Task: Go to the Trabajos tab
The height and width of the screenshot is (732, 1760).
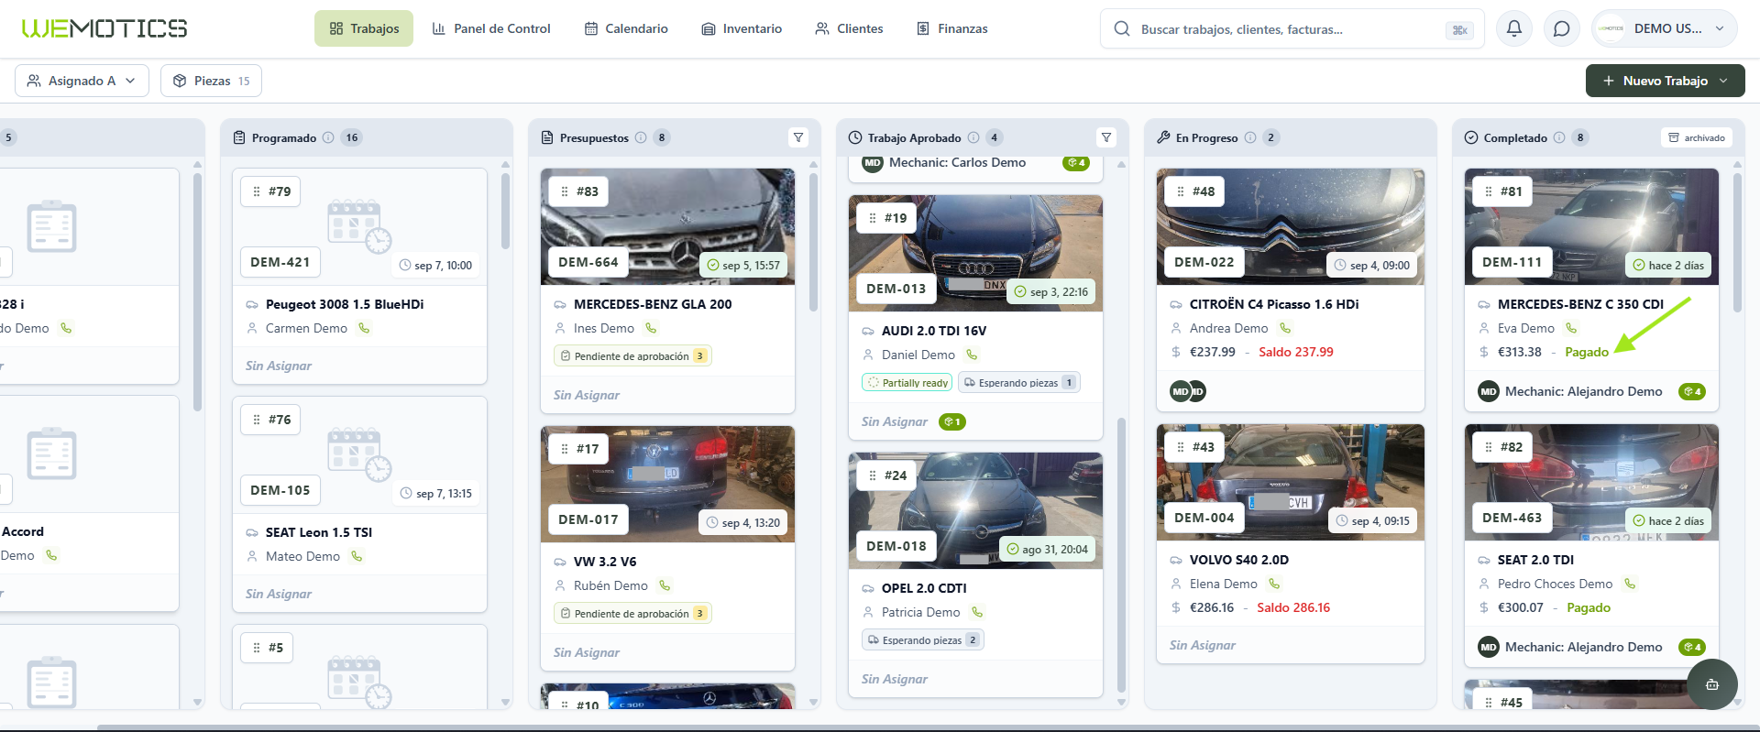Action: [x=364, y=28]
